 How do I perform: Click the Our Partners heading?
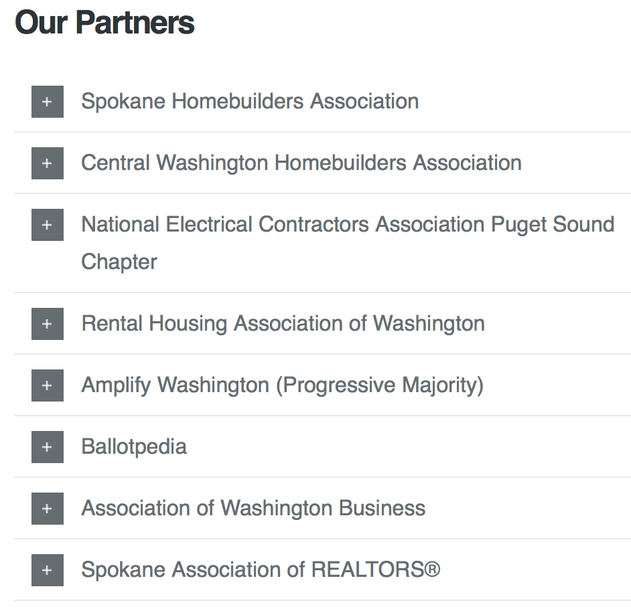coord(104,23)
